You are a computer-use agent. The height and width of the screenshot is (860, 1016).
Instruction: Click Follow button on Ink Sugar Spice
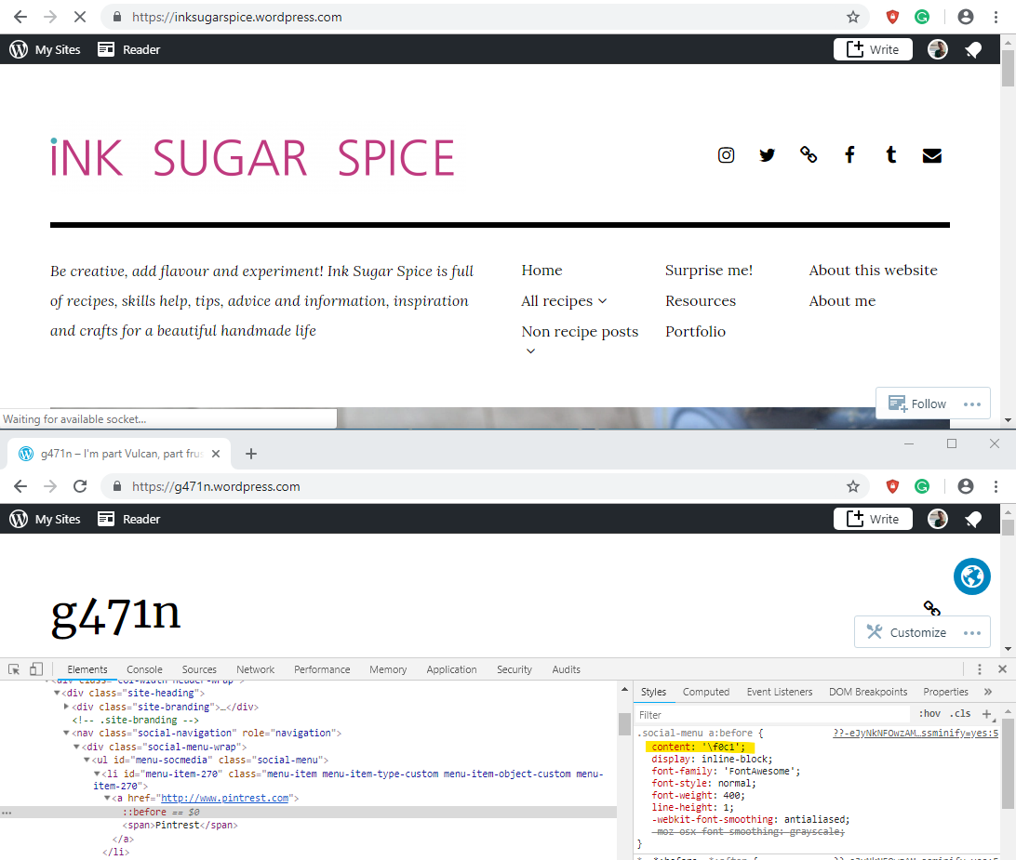click(x=917, y=404)
